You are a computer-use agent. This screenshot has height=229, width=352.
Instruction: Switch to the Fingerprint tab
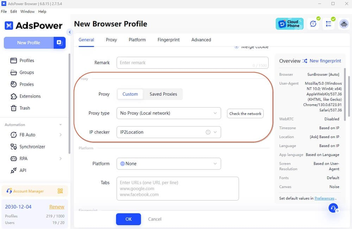click(x=169, y=40)
